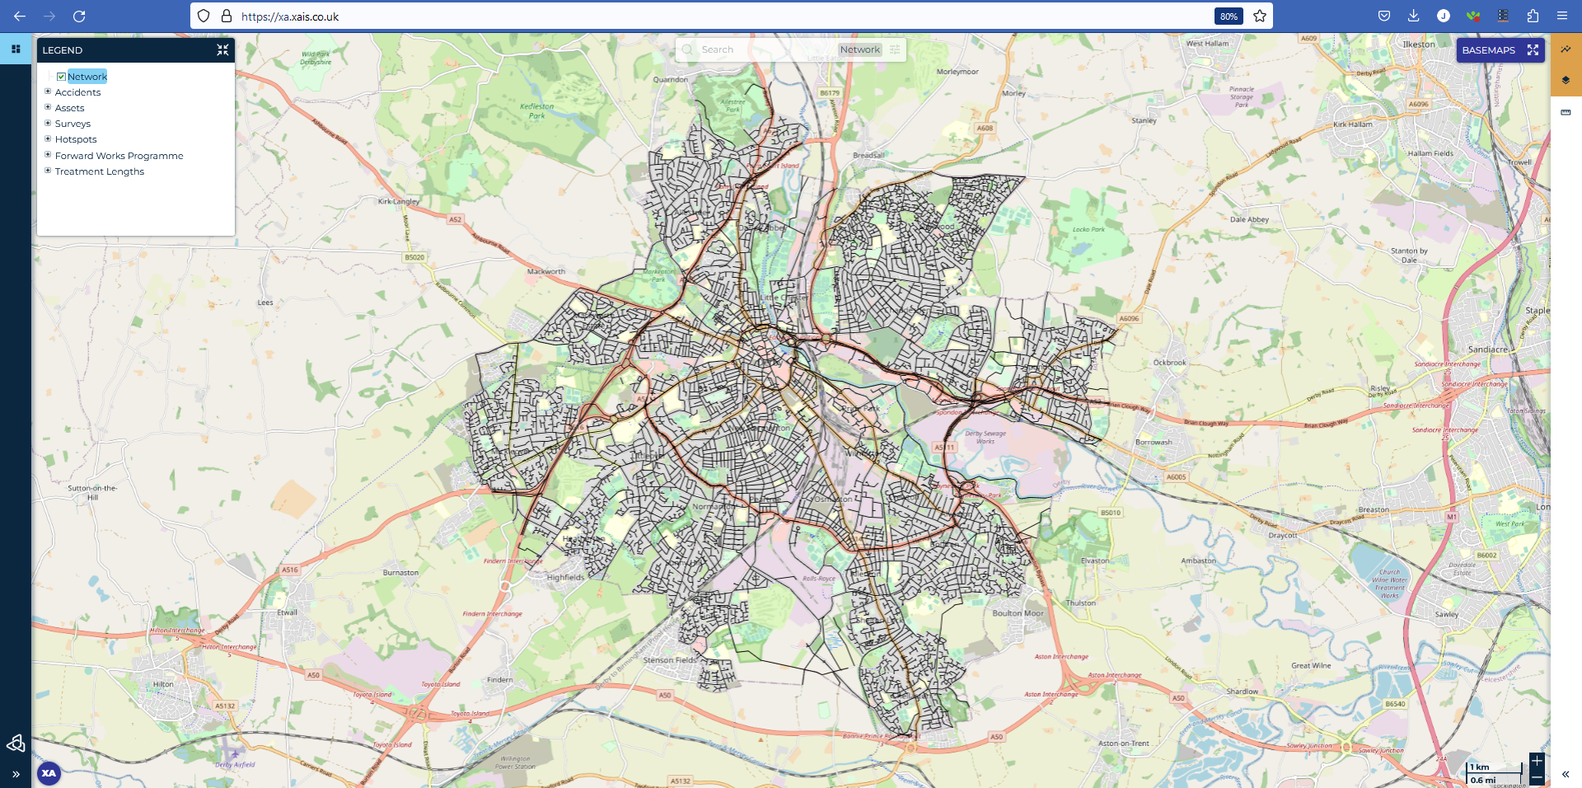This screenshot has height=788, width=1582.
Task: Uncheck the Network layer checkbox
Action: point(61,77)
